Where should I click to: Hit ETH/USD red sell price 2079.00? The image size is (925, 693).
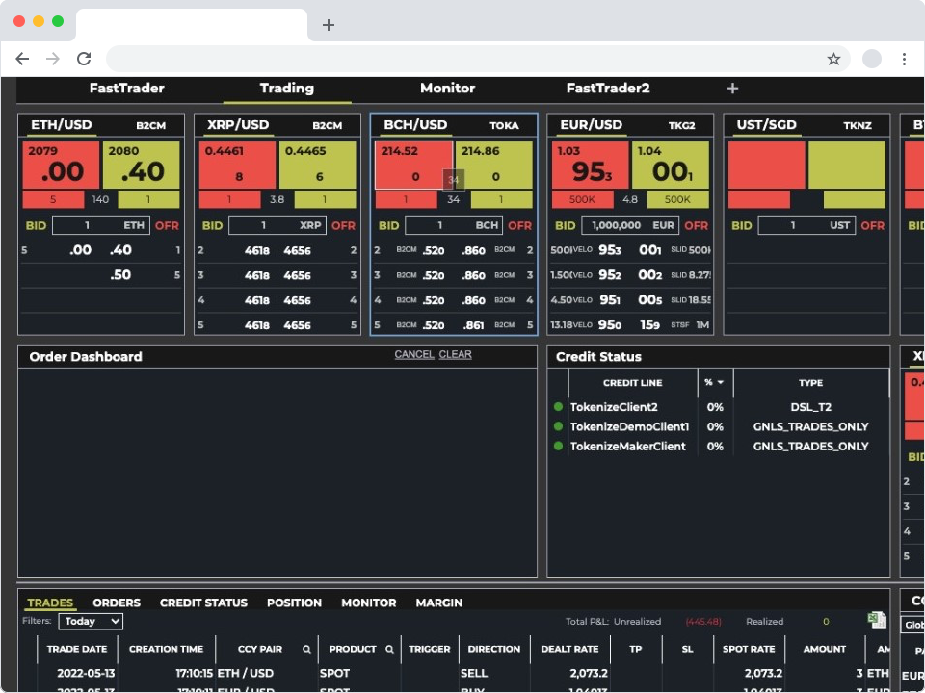pos(61,165)
